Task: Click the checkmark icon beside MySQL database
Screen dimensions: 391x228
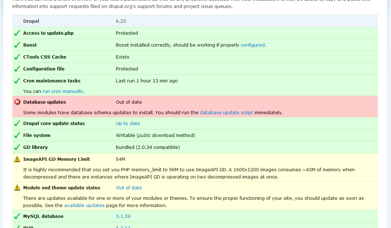Action: coord(17,216)
